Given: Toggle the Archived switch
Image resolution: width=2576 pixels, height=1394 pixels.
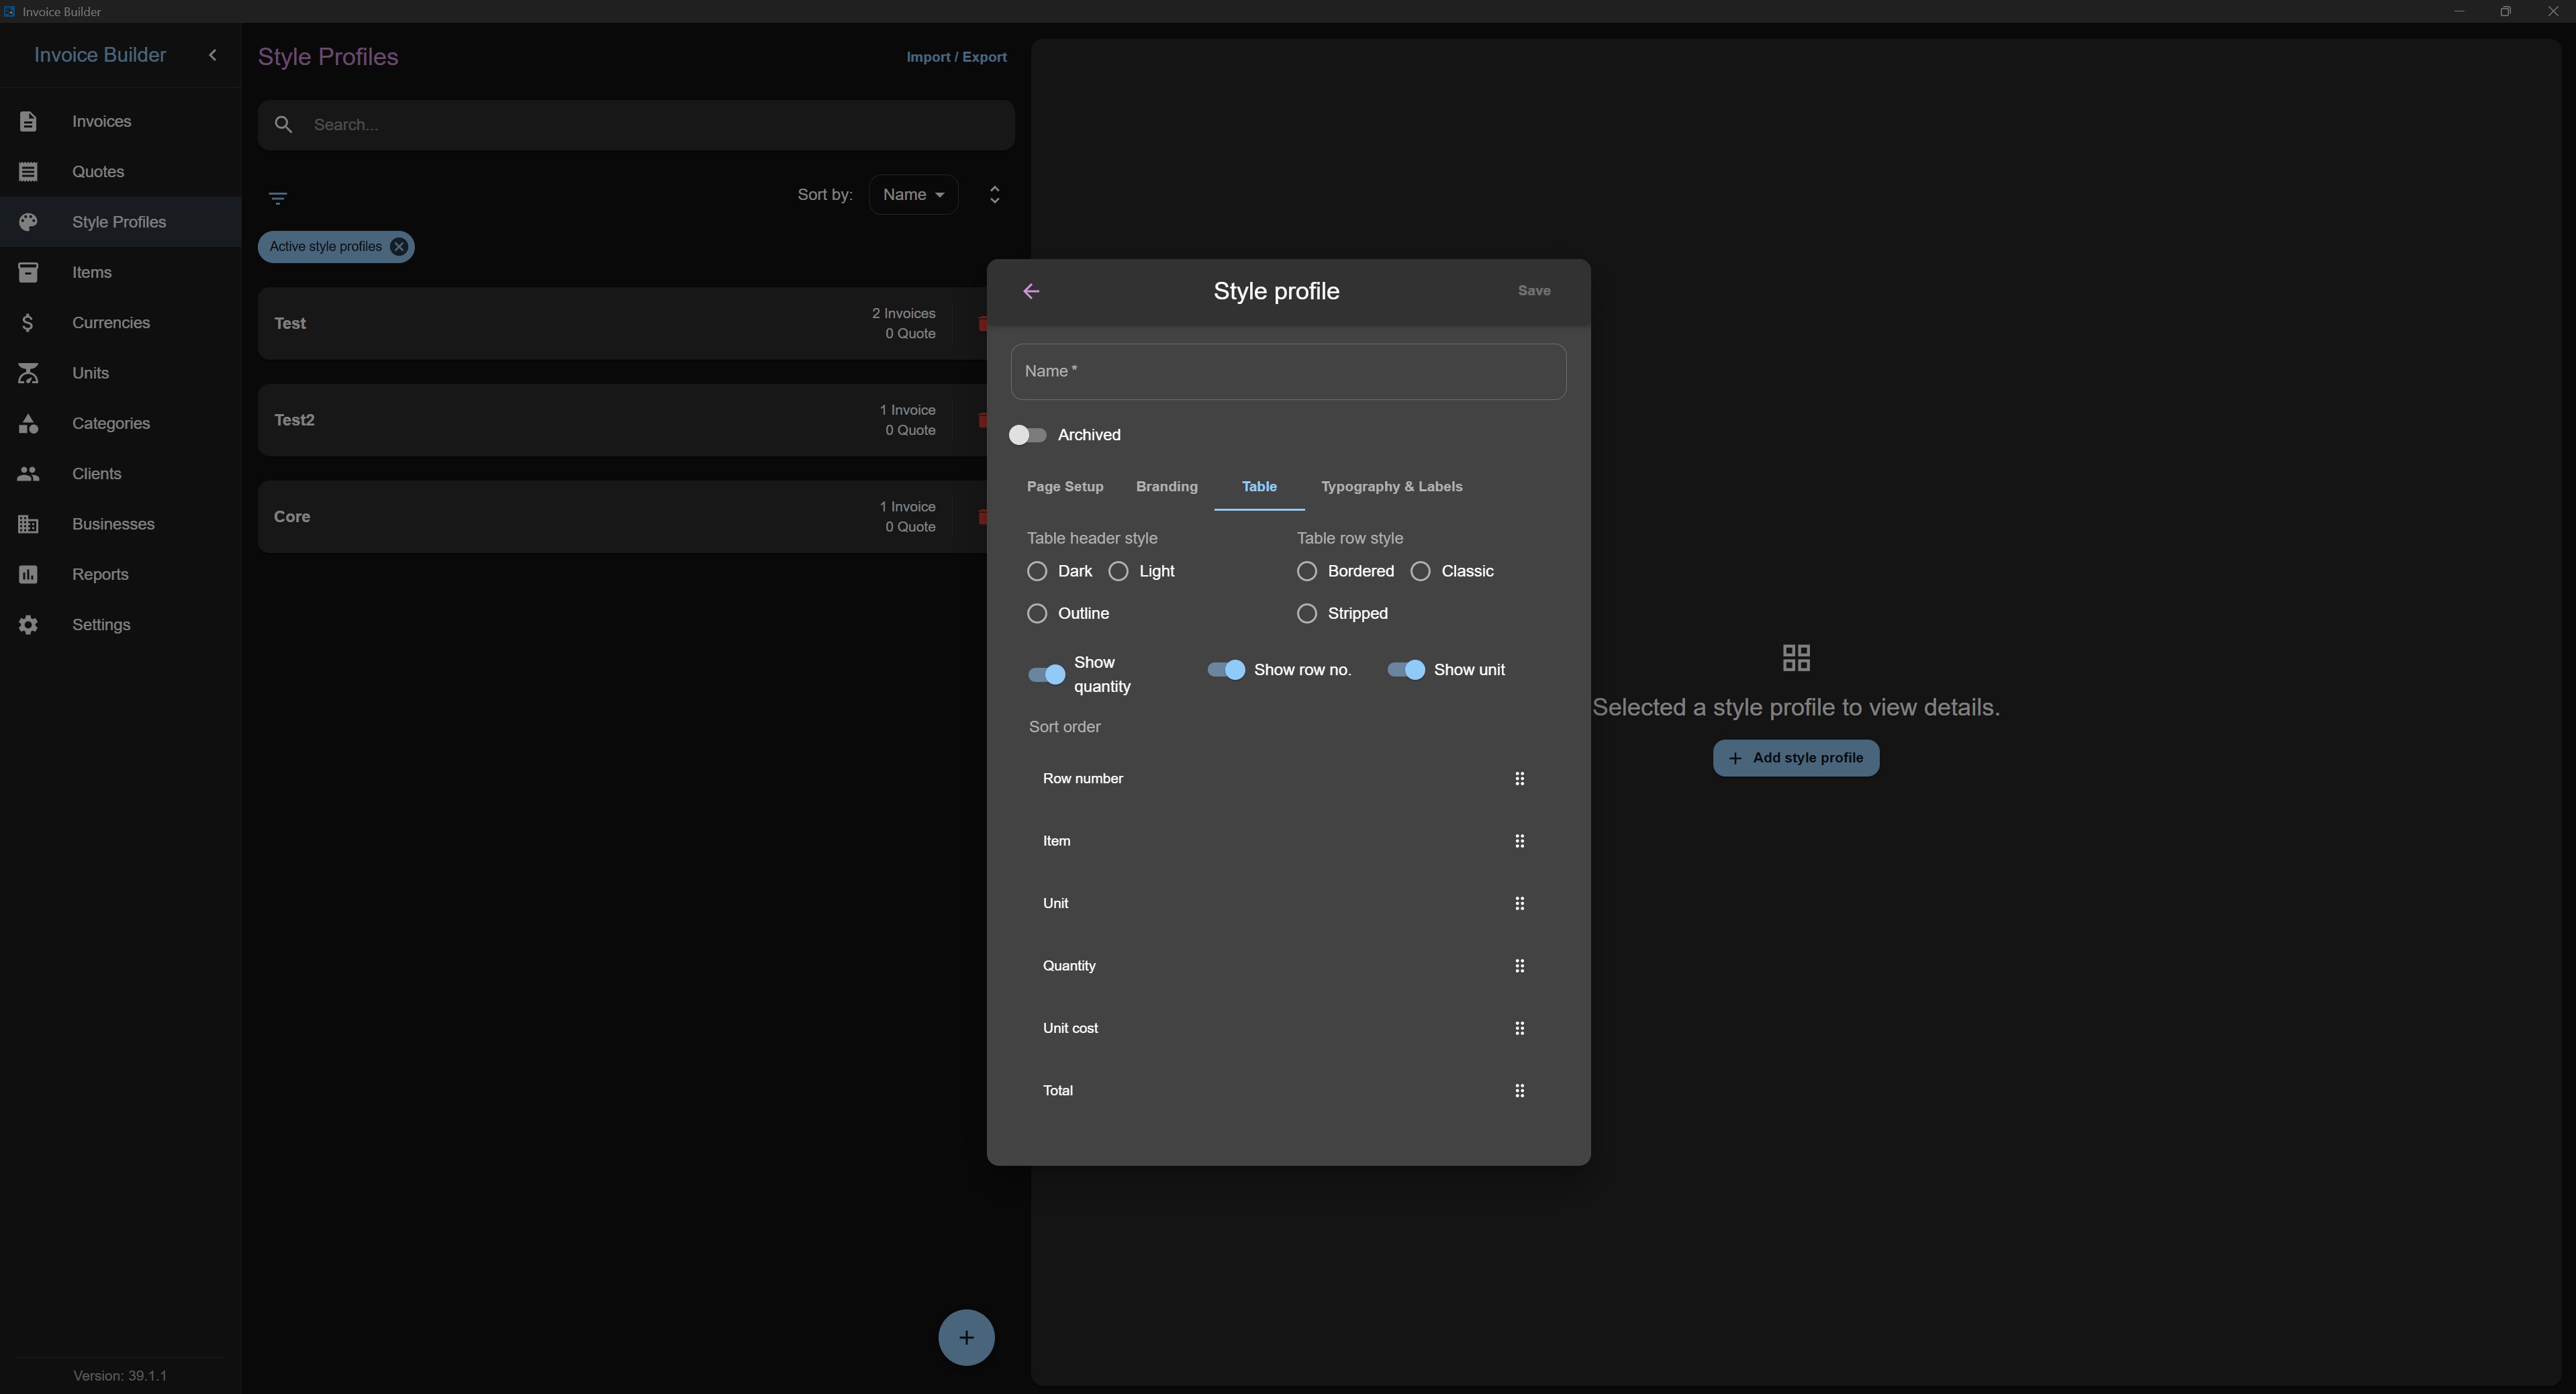Looking at the screenshot, I should point(1027,435).
